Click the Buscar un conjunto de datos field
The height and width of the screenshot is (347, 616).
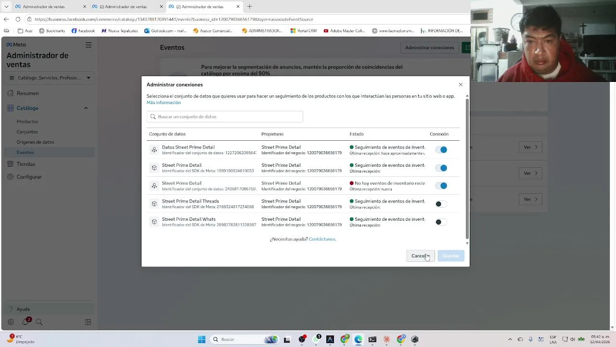click(225, 117)
